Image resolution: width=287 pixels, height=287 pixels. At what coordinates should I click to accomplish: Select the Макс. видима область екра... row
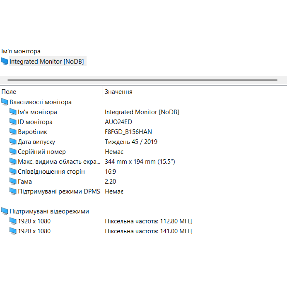57,161
